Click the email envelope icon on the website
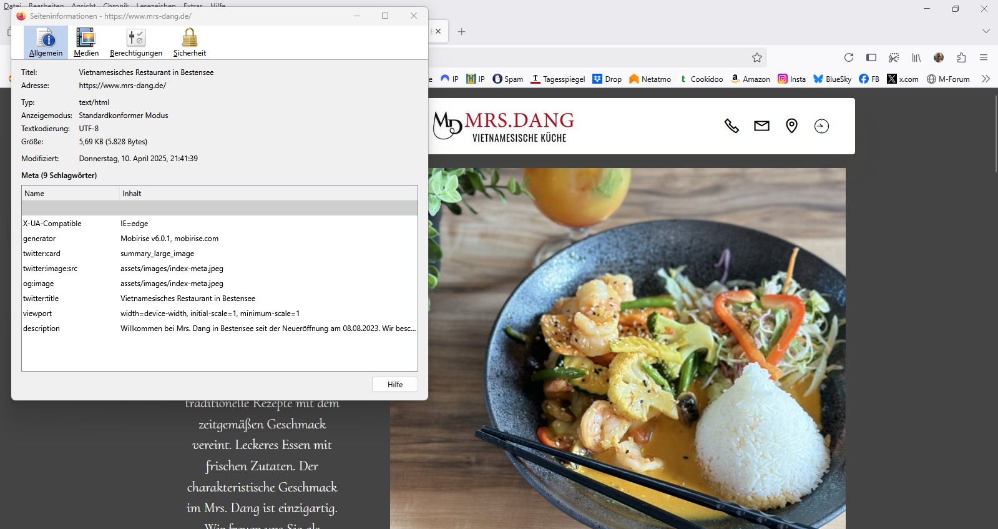The image size is (998, 529). (761, 126)
